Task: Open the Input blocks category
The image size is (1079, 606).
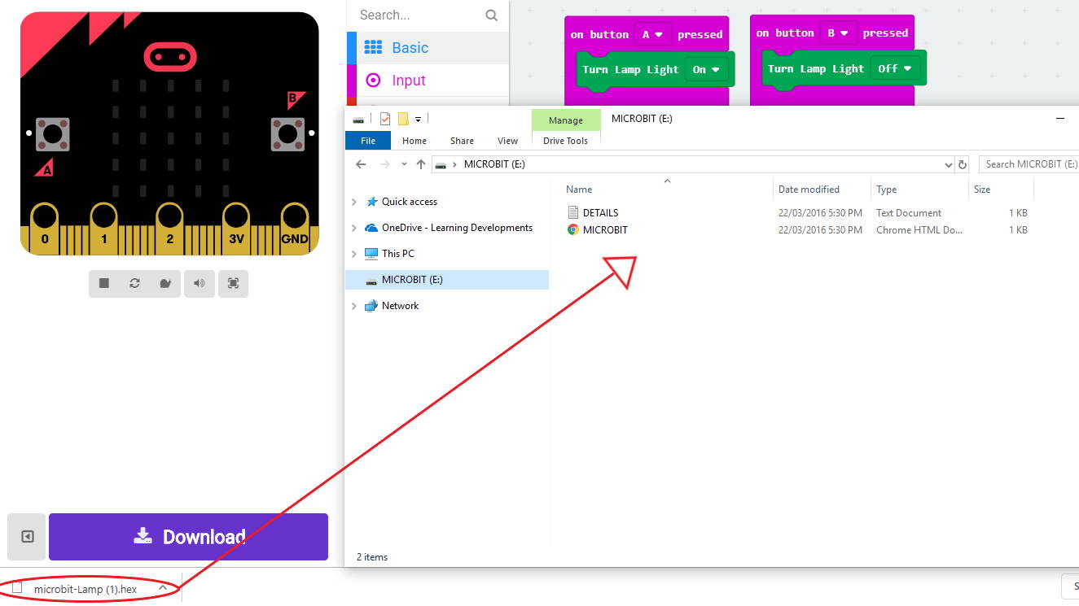Action: click(428, 81)
